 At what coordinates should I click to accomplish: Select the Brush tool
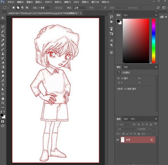(x=3, y=49)
